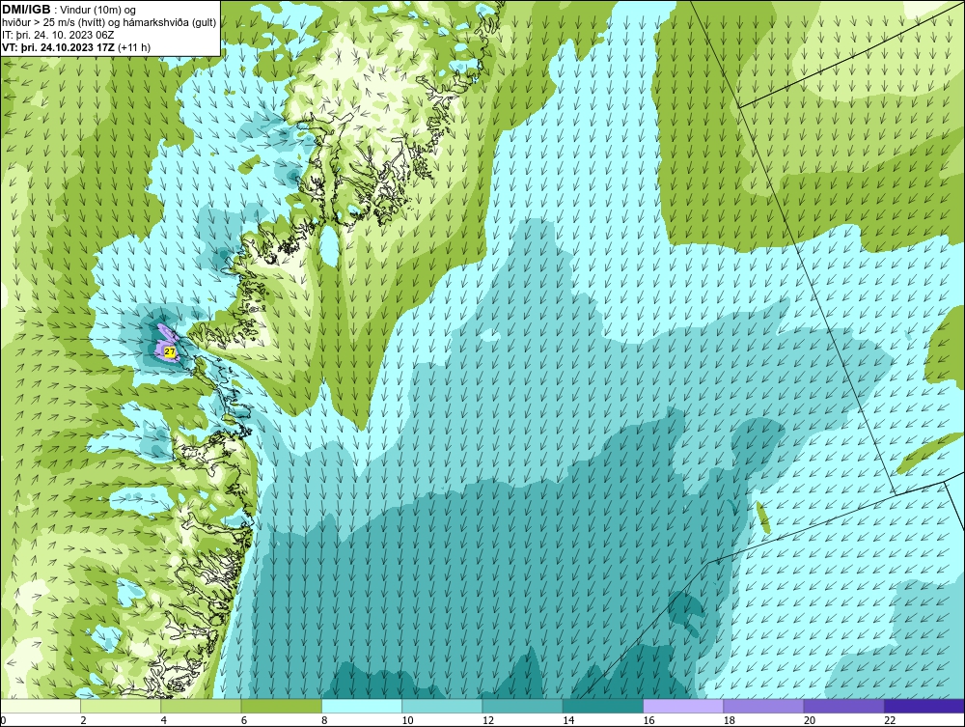Click the legend tick label 10
The width and height of the screenshot is (965, 727).
point(407,721)
